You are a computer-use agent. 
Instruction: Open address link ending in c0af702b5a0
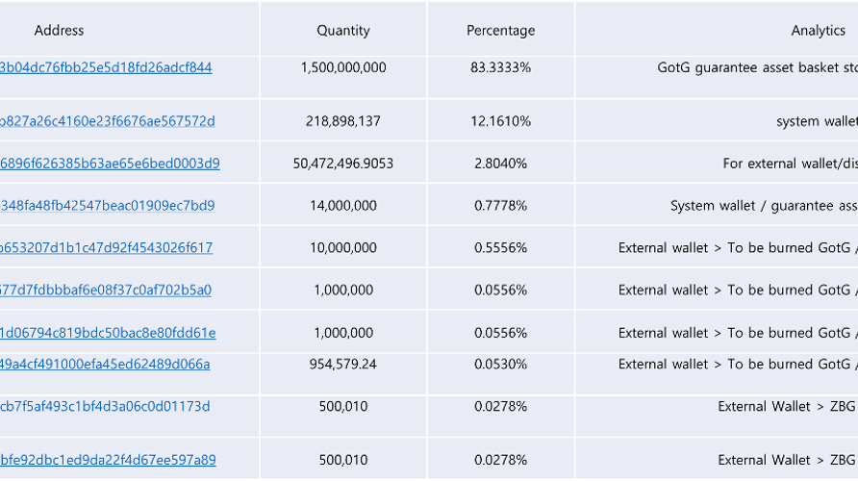[106, 291]
